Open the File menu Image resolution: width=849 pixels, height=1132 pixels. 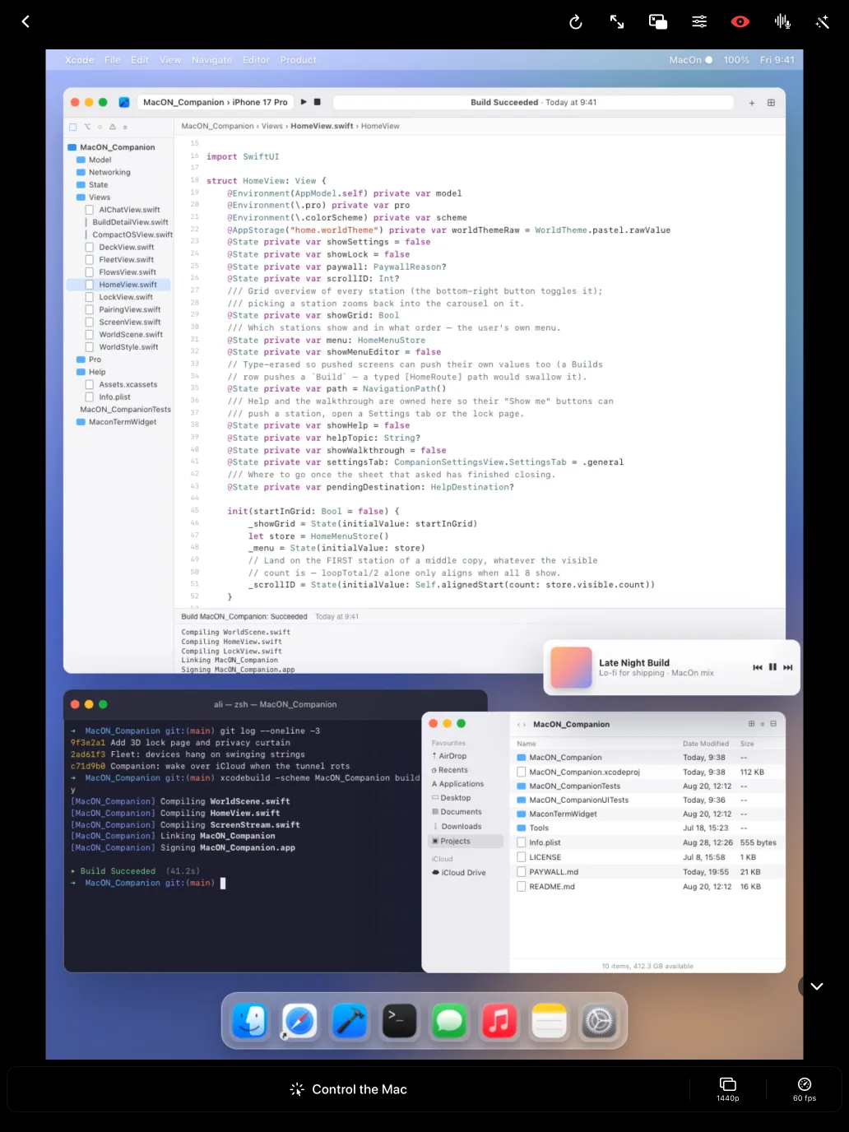tap(113, 60)
